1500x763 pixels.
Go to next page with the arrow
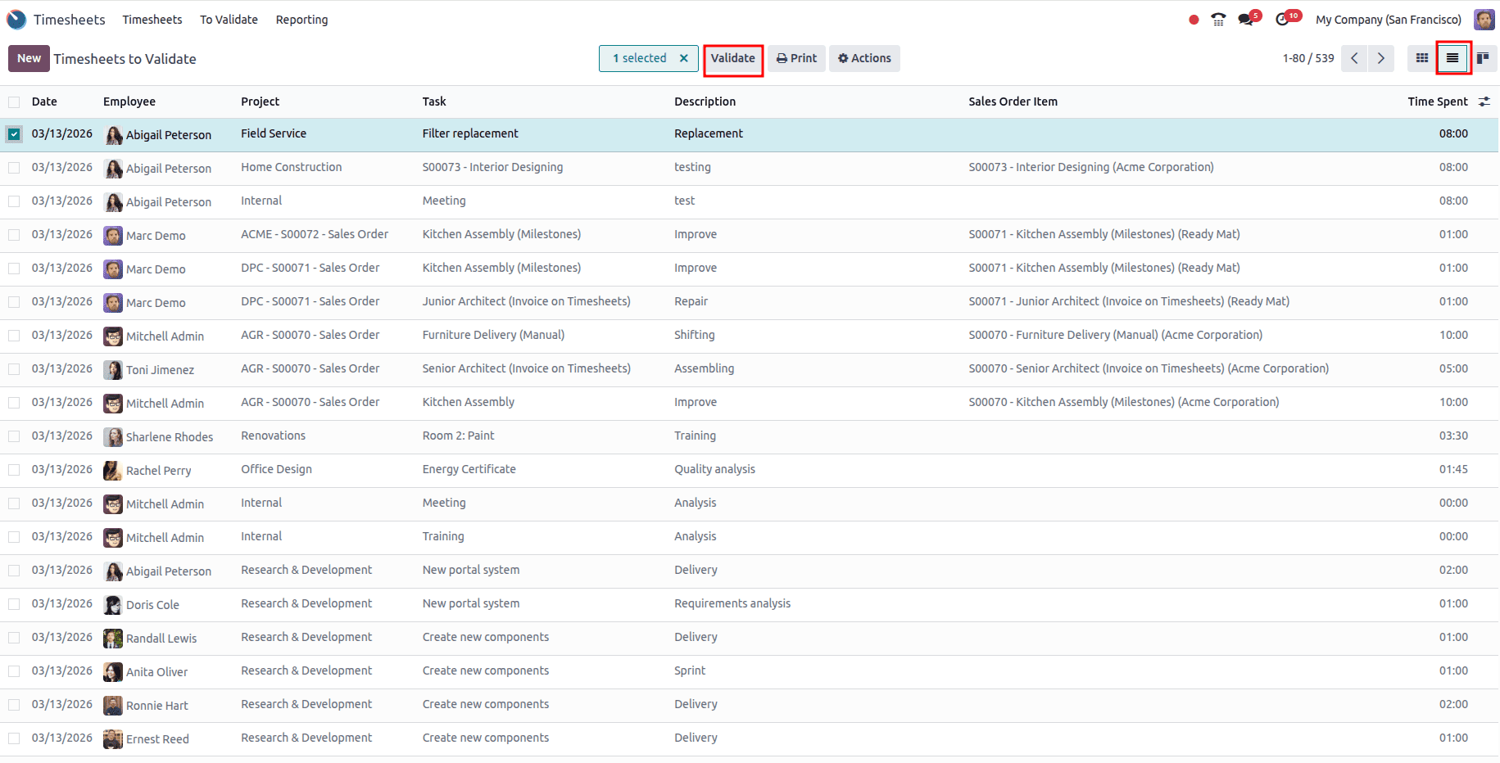[x=1381, y=58]
